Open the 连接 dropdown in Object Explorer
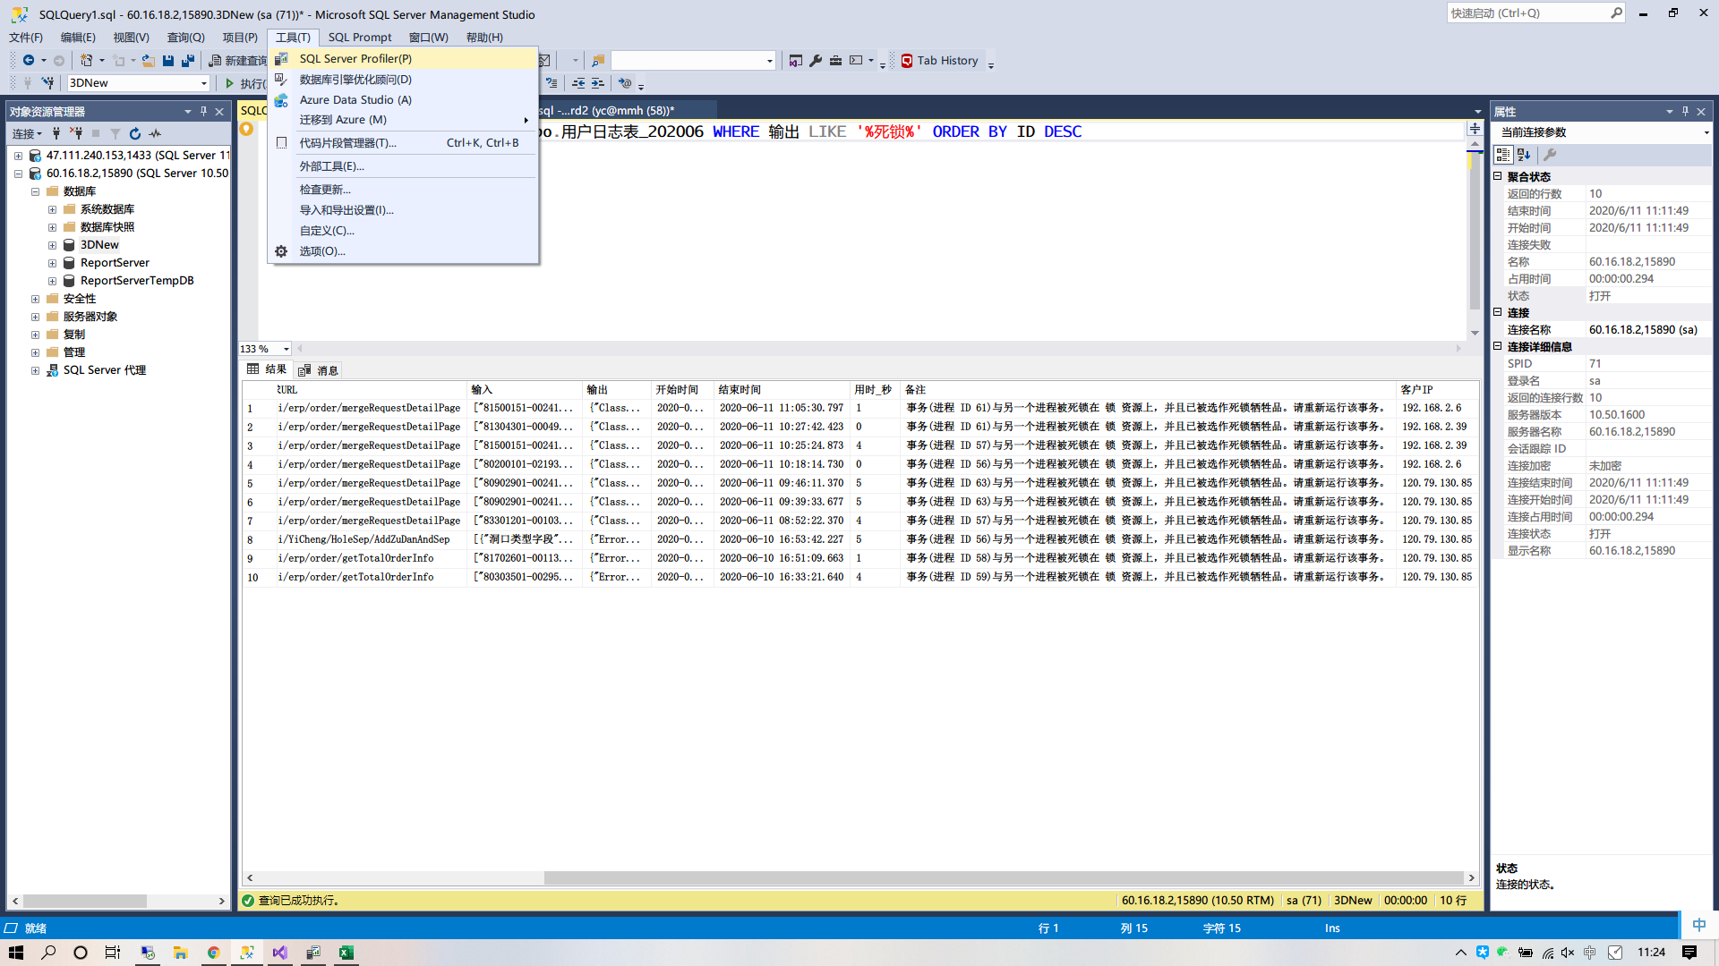This screenshot has width=1719, height=966. pyautogui.click(x=27, y=133)
